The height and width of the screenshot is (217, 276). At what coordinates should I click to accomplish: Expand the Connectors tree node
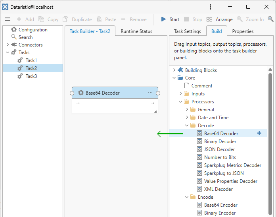pyautogui.click(x=8, y=45)
